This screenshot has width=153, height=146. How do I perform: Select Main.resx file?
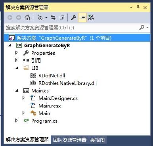click(50, 106)
